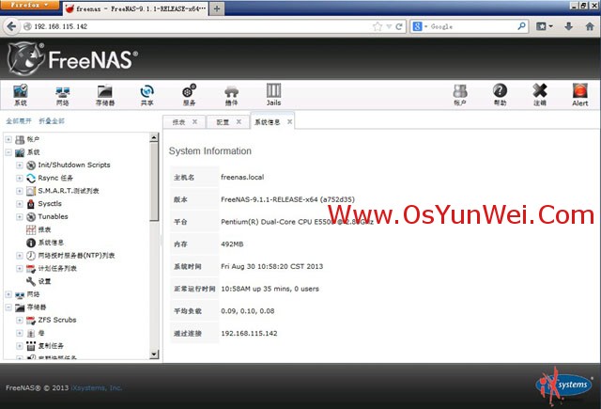The image size is (601, 409).
Task: Select Init/Shutdown Scripts in the tree
Action: (74, 165)
